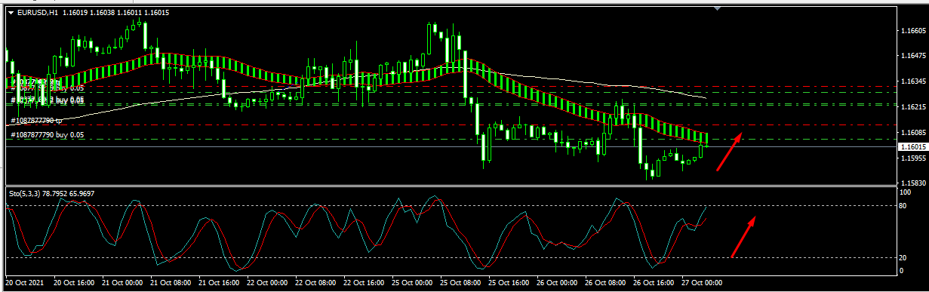The width and height of the screenshot is (929, 292).
Task: Click the 25 Oct 16:00 time label
Action: click(x=509, y=284)
